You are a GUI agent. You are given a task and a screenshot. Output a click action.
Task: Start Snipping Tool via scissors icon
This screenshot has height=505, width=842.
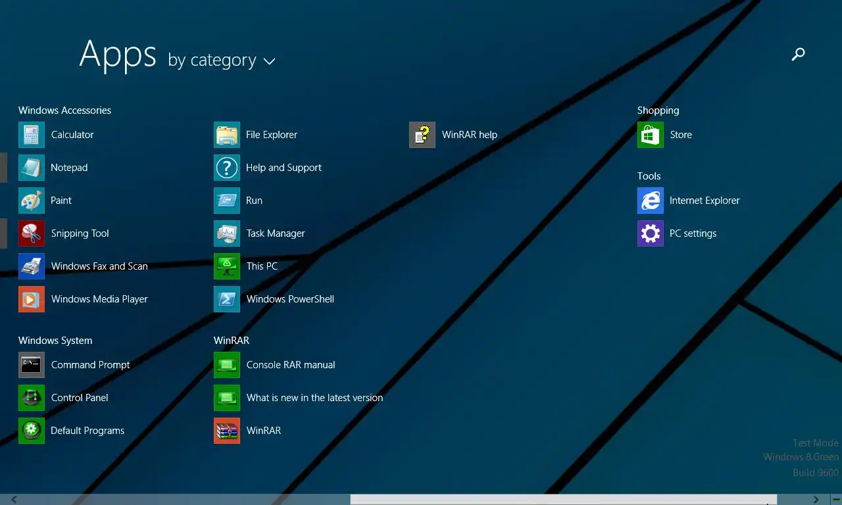point(32,233)
